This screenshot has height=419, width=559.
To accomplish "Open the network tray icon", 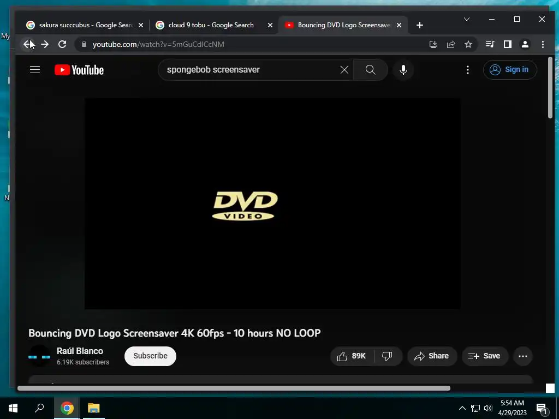I will pos(475,408).
